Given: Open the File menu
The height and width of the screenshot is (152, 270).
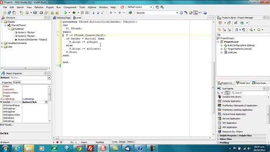Looking at the screenshot, I should [x=5, y=7].
